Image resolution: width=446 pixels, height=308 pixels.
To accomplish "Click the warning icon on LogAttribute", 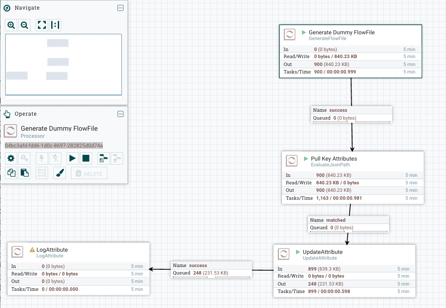I will (32, 249).
